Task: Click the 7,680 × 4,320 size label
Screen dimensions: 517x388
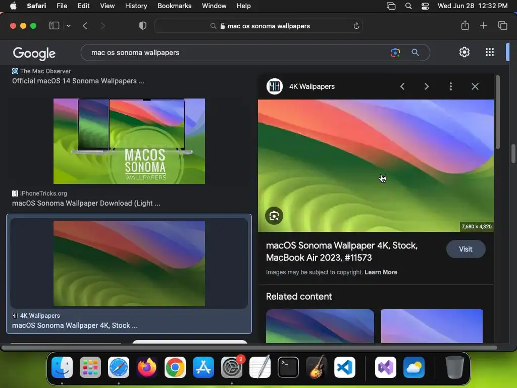Action: click(477, 227)
